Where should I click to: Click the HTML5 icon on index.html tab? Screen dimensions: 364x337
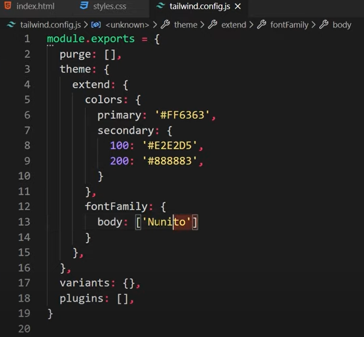pyautogui.click(x=8, y=5)
